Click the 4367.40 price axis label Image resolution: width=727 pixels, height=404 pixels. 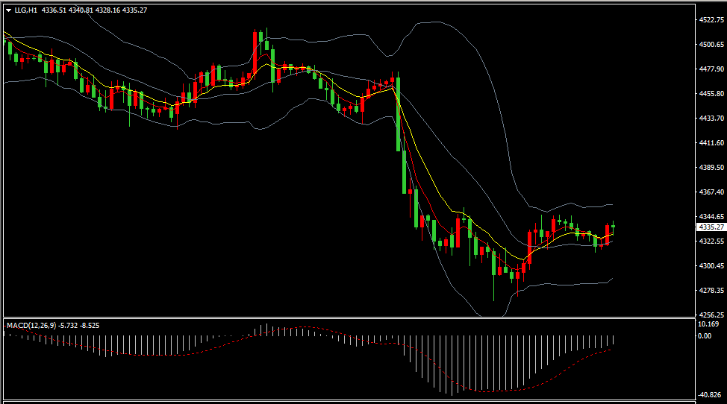tap(712, 192)
